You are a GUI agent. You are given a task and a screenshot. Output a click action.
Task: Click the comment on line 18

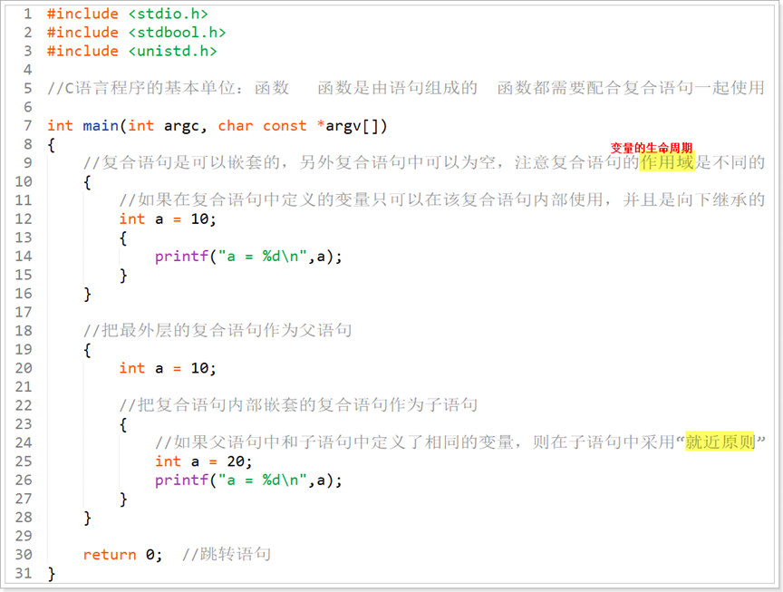click(x=217, y=330)
